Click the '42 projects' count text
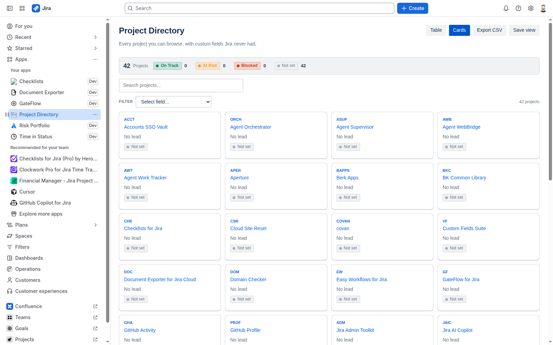 tap(529, 102)
